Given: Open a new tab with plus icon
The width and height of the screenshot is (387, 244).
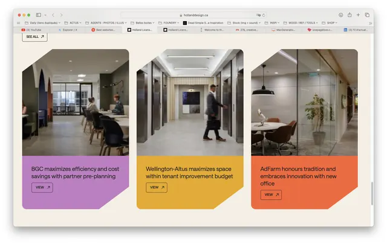Looking at the screenshot, I should [358, 15].
